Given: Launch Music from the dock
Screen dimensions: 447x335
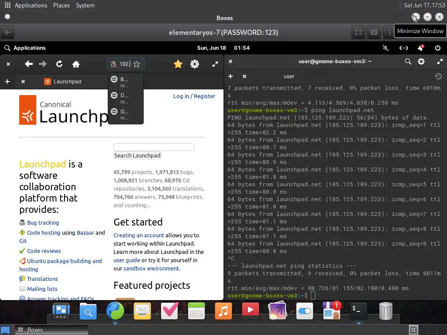Looking at the screenshot, I should point(223,311).
